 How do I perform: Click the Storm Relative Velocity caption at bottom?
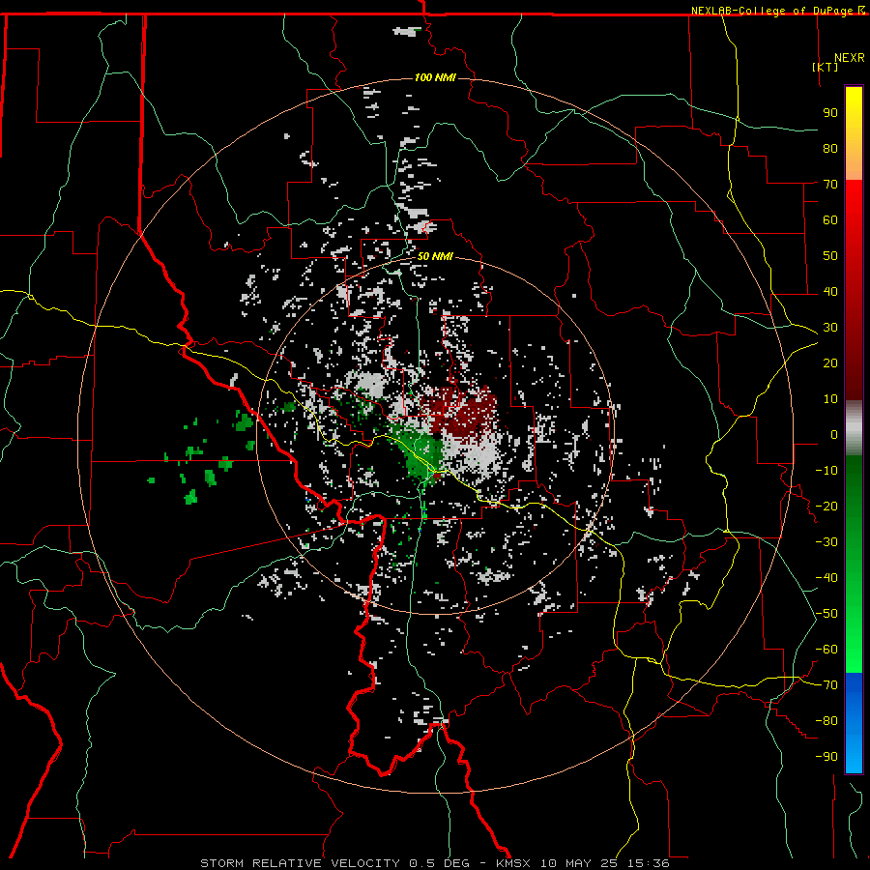click(x=435, y=863)
